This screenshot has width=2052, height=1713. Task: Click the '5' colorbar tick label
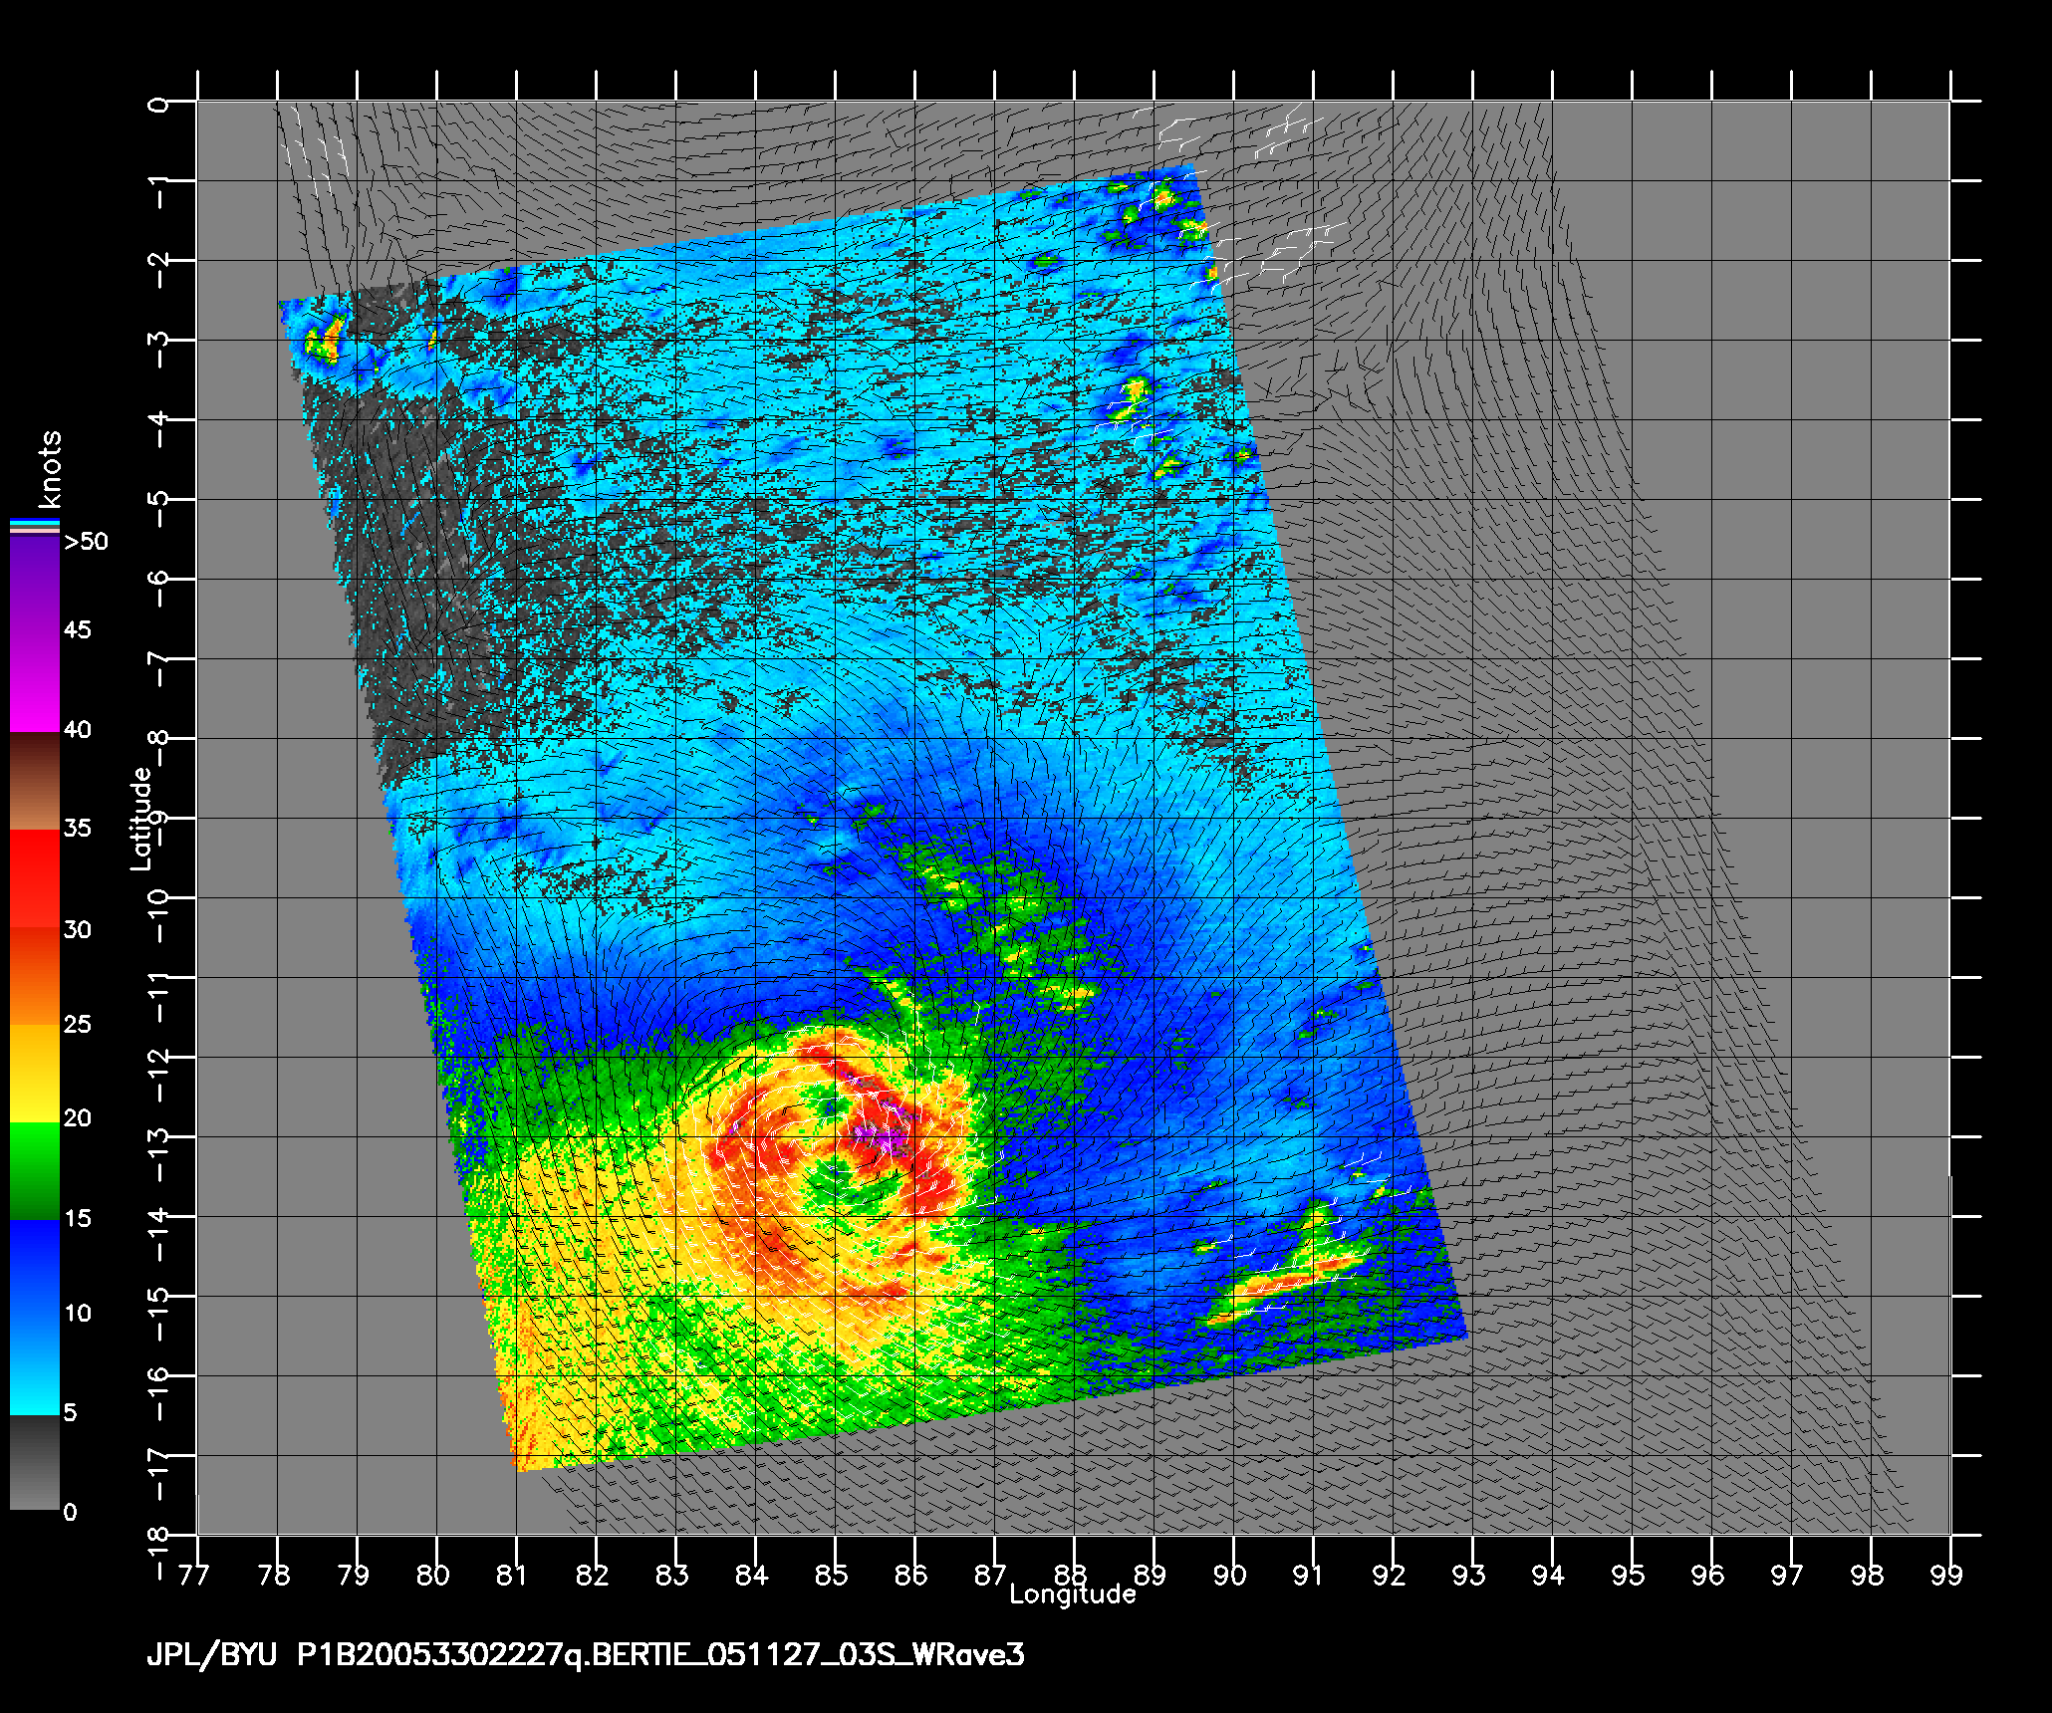[x=70, y=1413]
